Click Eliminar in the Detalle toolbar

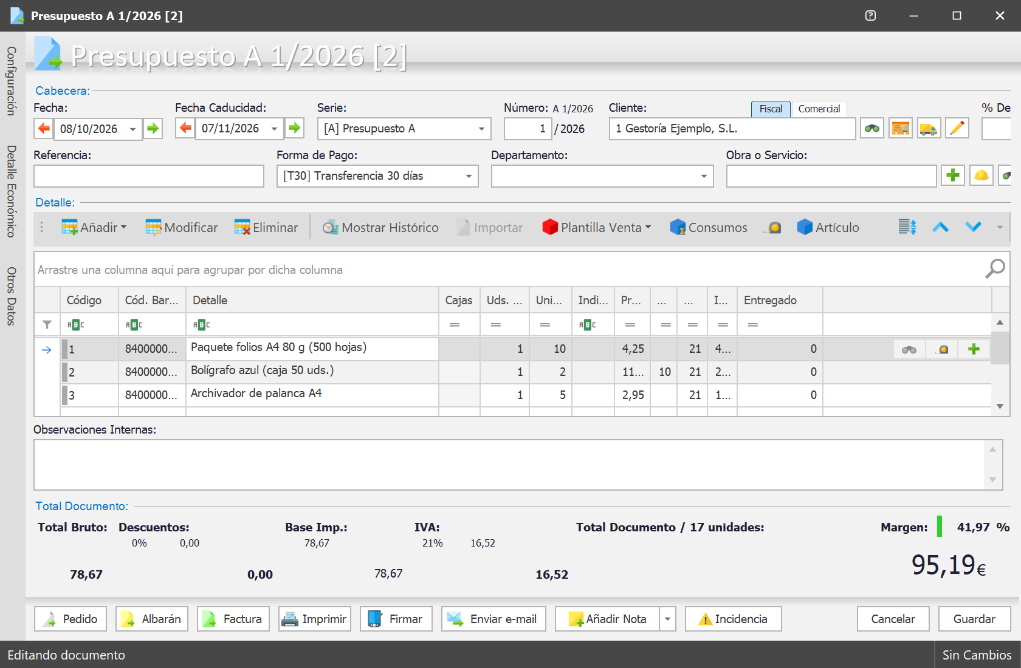point(266,228)
